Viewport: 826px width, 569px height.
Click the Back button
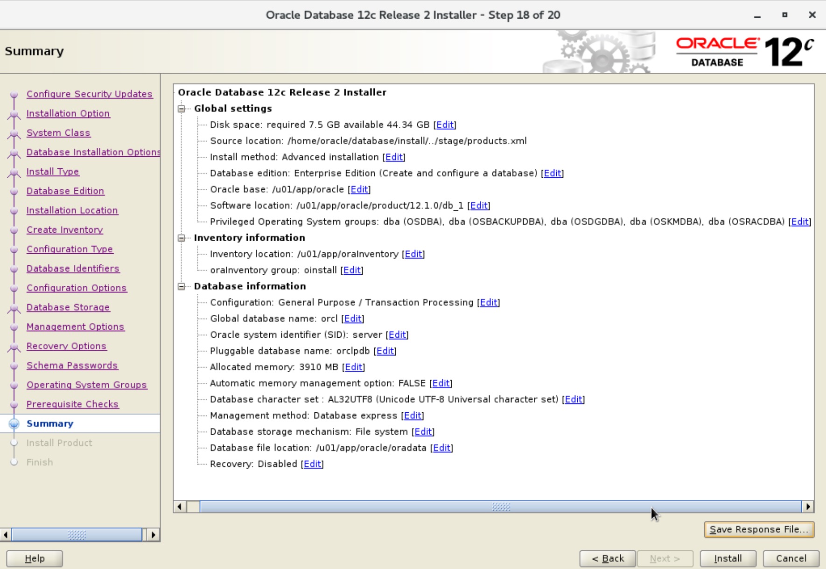pyautogui.click(x=608, y=558)
